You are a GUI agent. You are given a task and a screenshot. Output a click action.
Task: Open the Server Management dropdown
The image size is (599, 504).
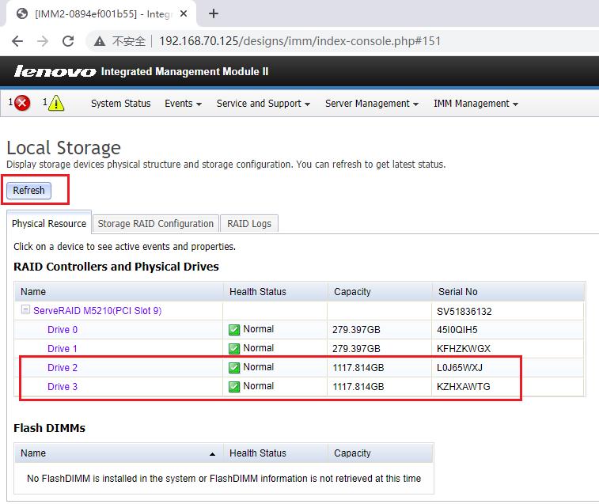point(372,104)
